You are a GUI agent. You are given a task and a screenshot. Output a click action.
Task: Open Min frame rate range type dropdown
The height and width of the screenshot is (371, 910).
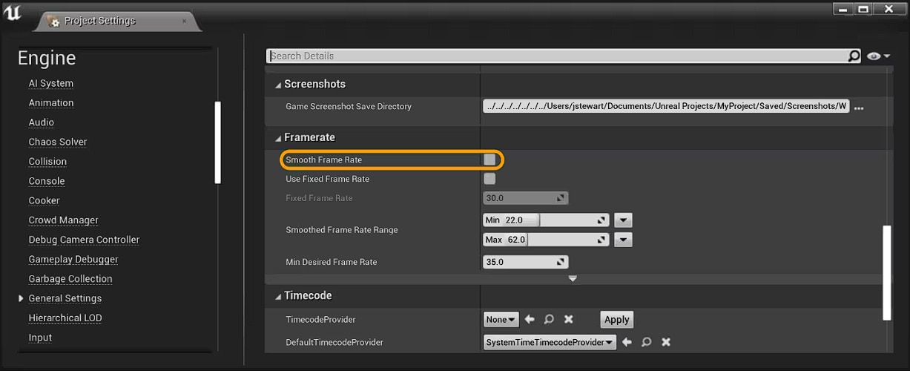[623, 220]
